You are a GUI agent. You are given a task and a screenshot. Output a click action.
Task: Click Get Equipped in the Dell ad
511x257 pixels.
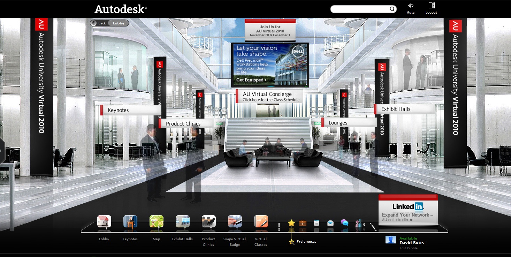pyautogui.click(x=251, y=80)
